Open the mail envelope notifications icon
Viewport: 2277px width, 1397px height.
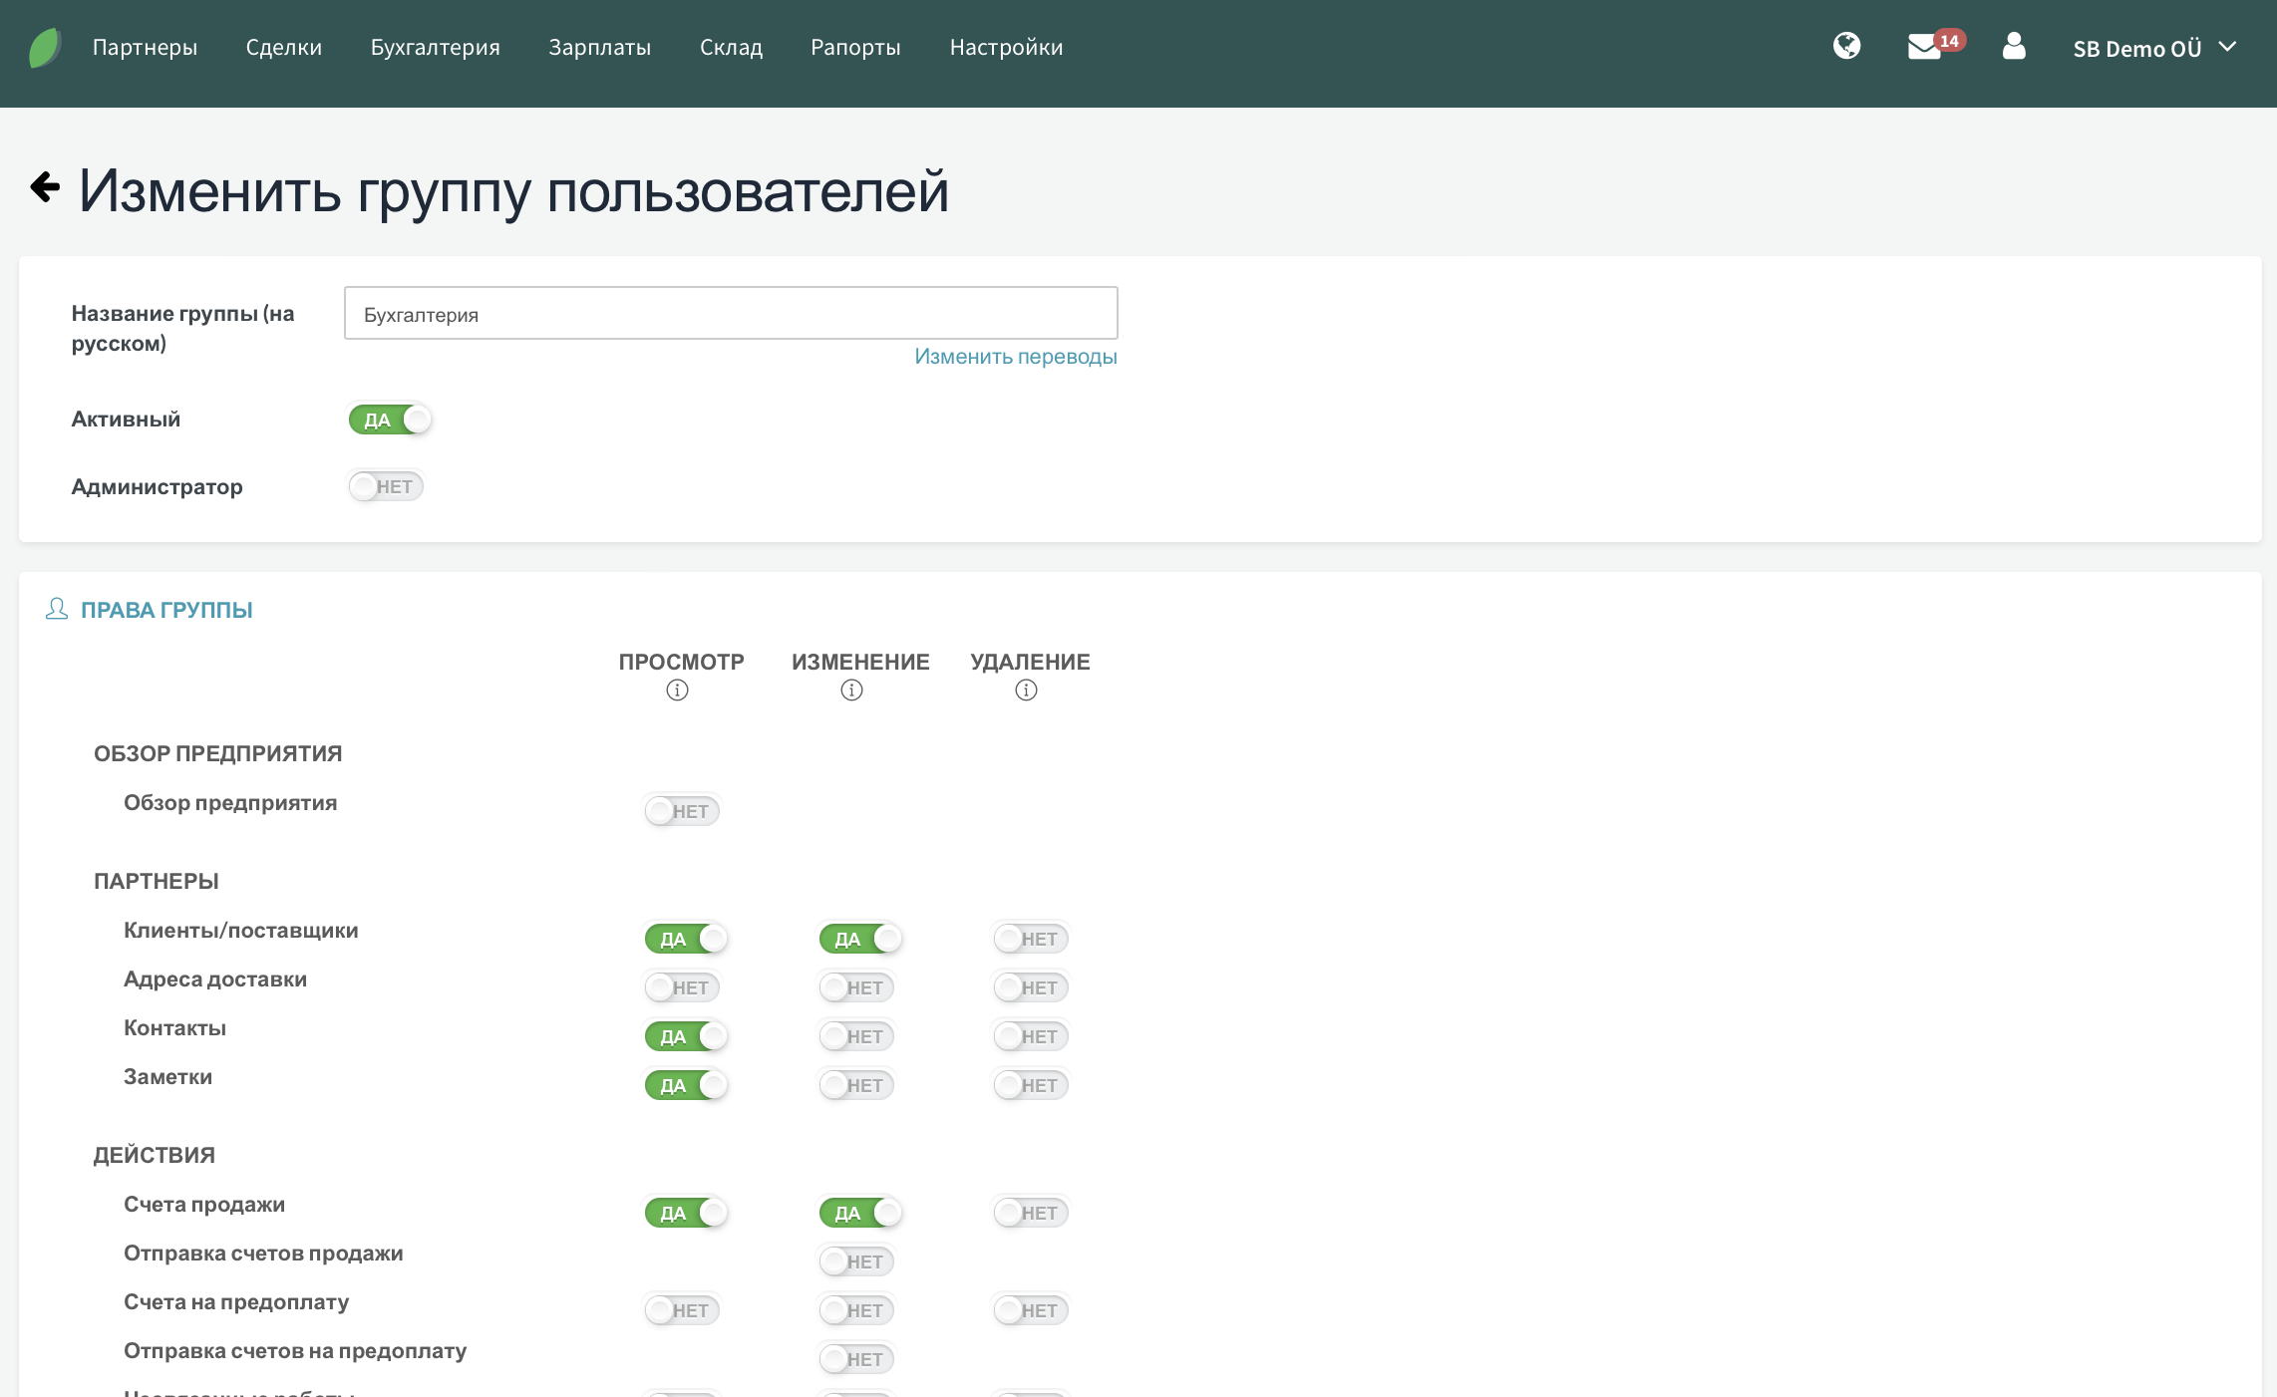pos(1924,47)
